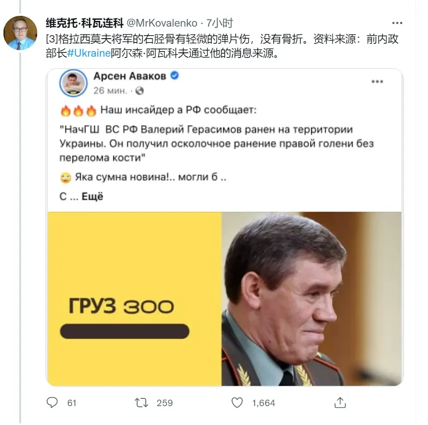Open the three-dot menu on the embedded post
The height and width of the screenshot is (425, 428).
click(377, 82)
